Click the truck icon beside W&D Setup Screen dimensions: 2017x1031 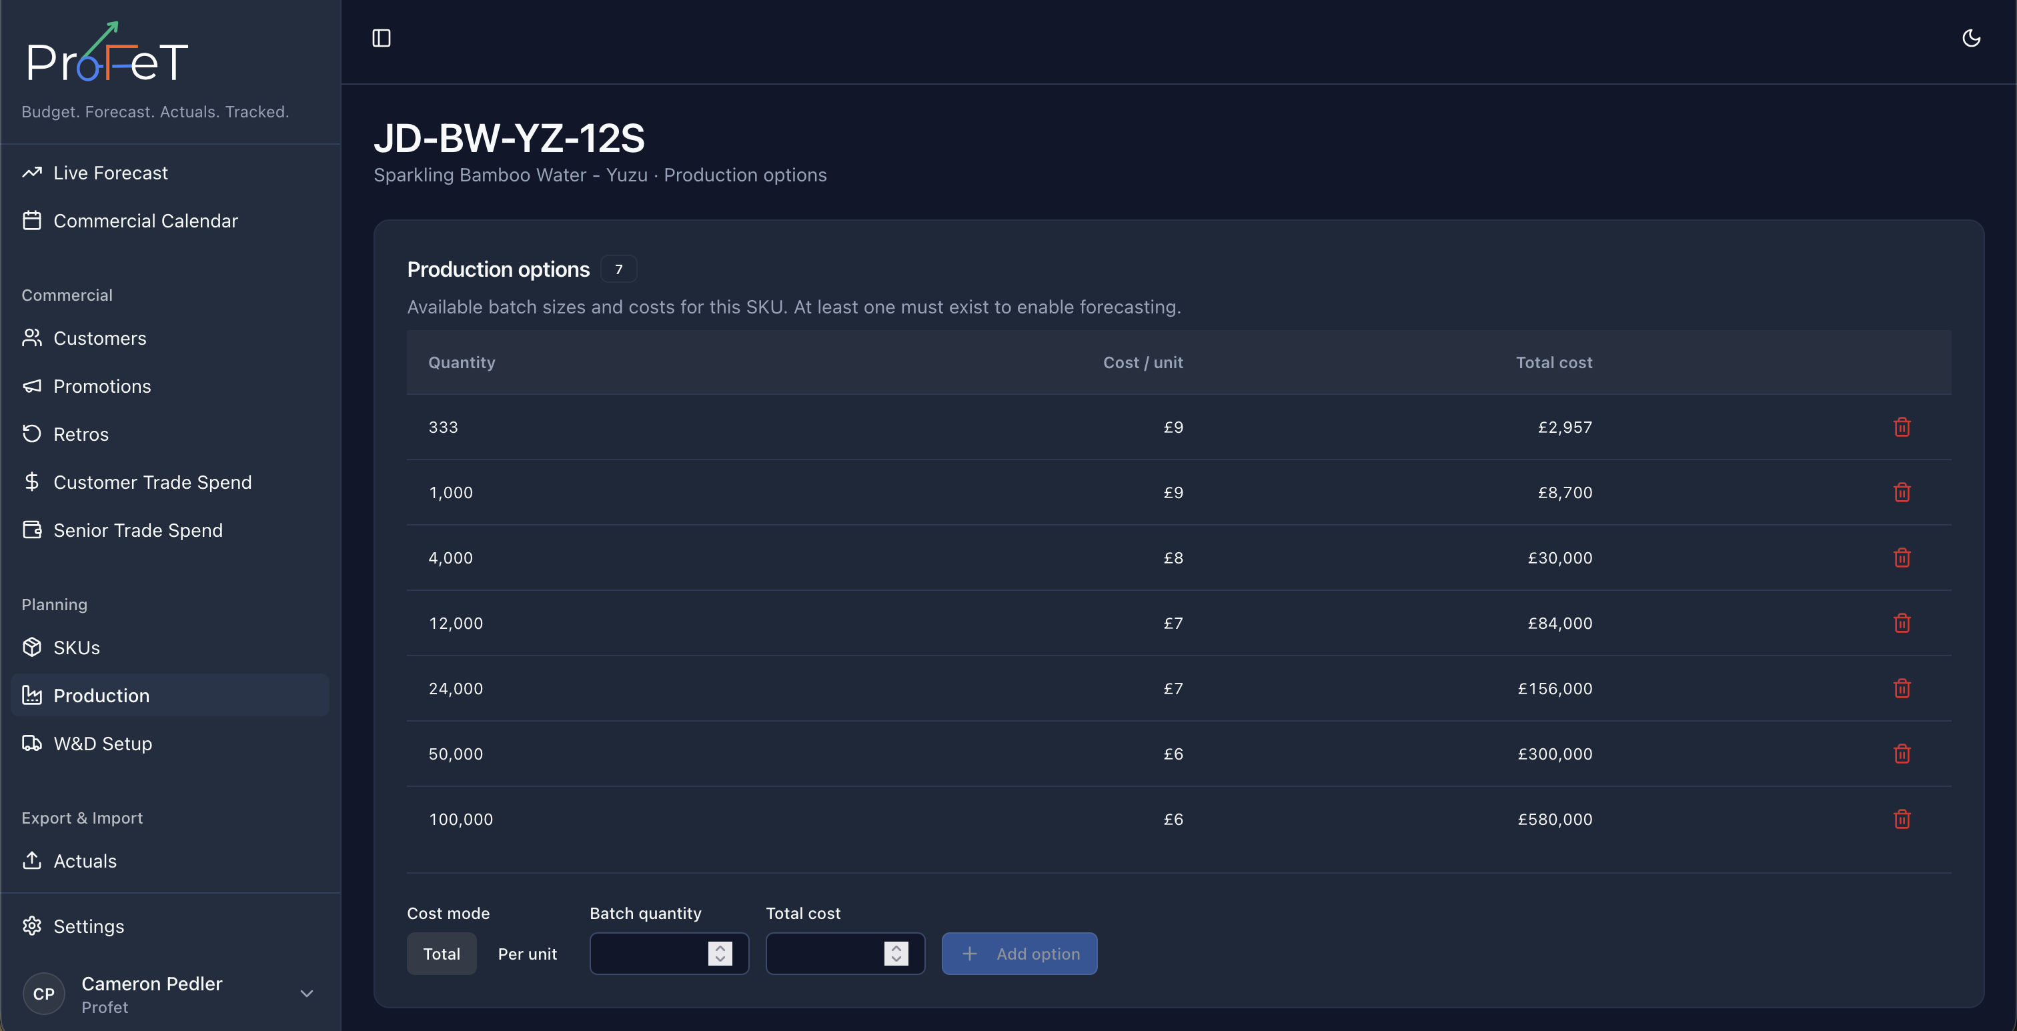click(x=32, y=743)
